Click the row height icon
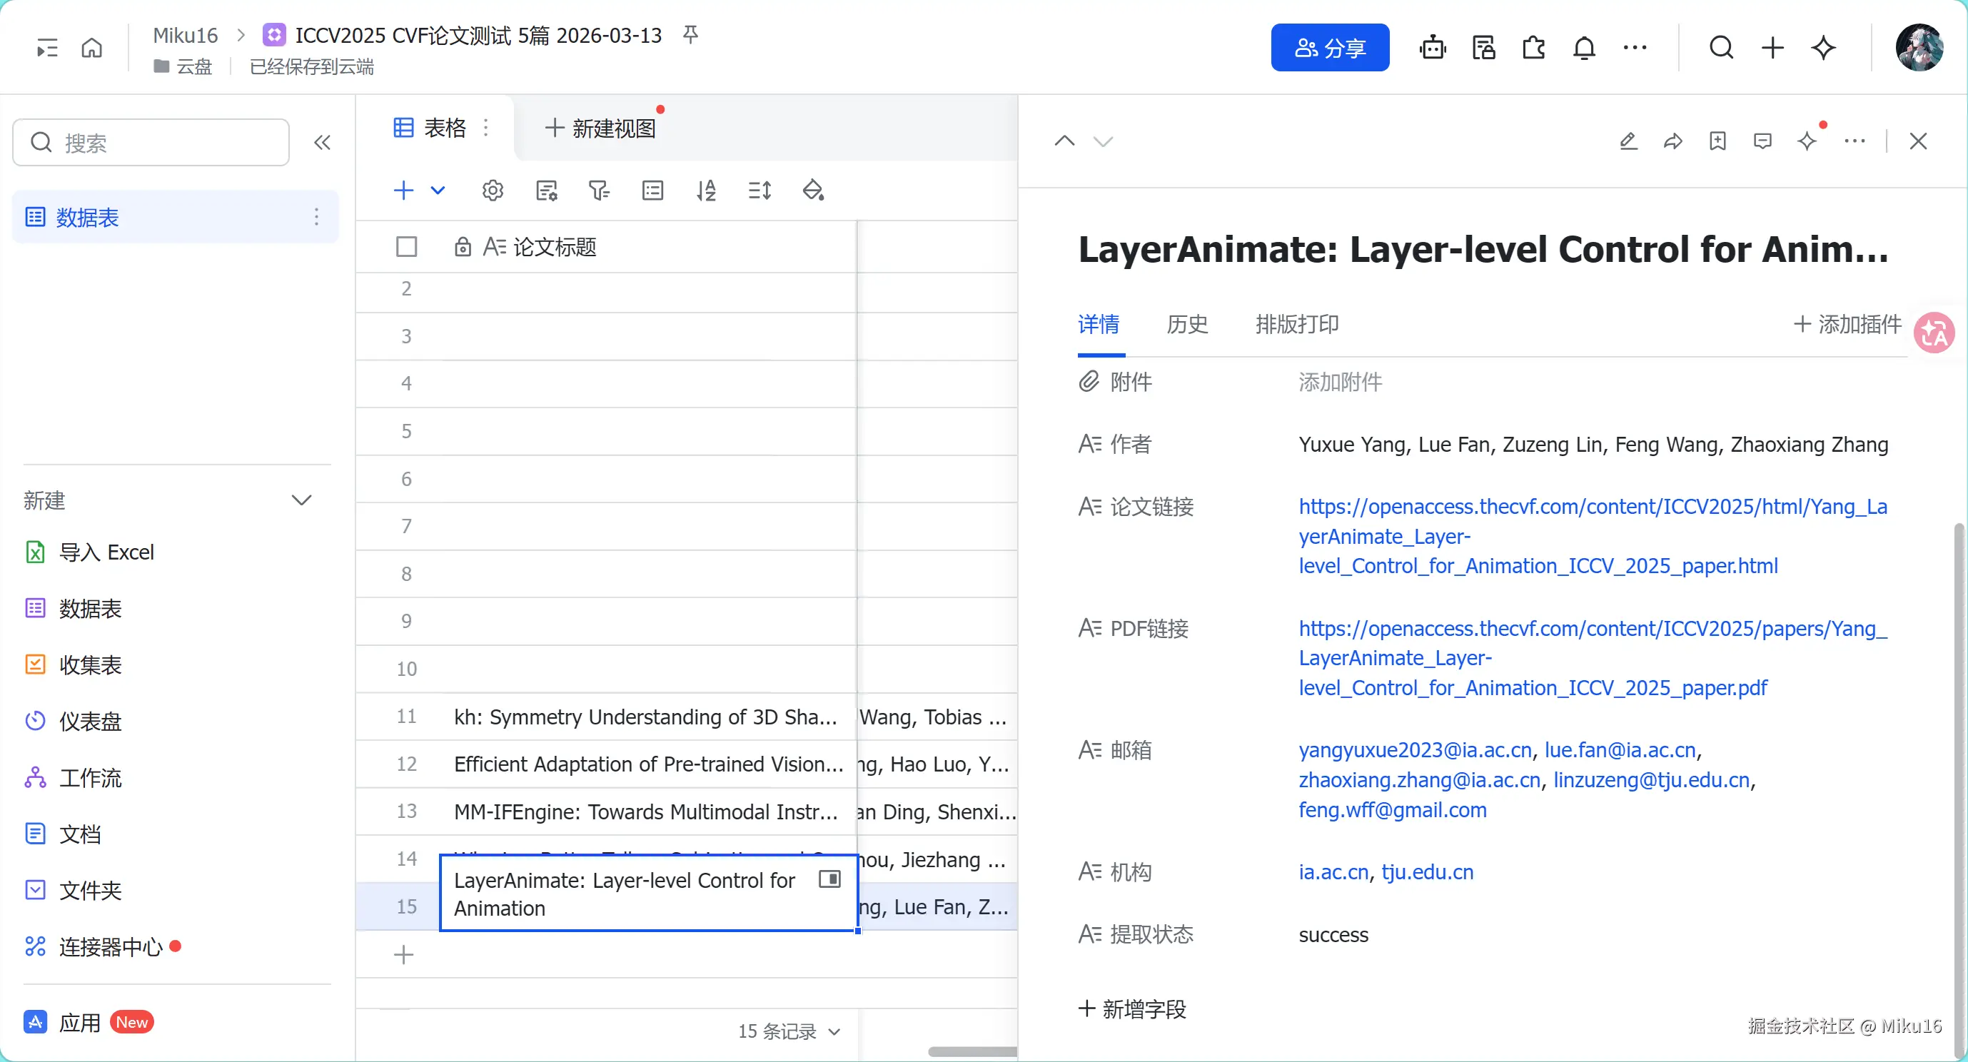1968x1062 pixels. point(760,191)
